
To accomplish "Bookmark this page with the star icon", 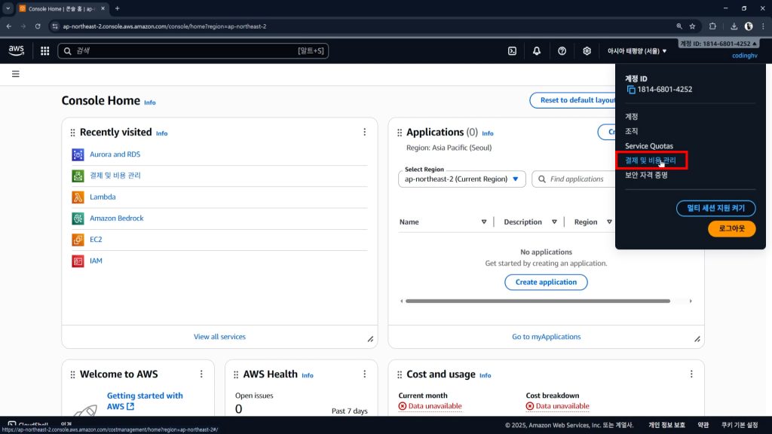I will click(692, 26).
